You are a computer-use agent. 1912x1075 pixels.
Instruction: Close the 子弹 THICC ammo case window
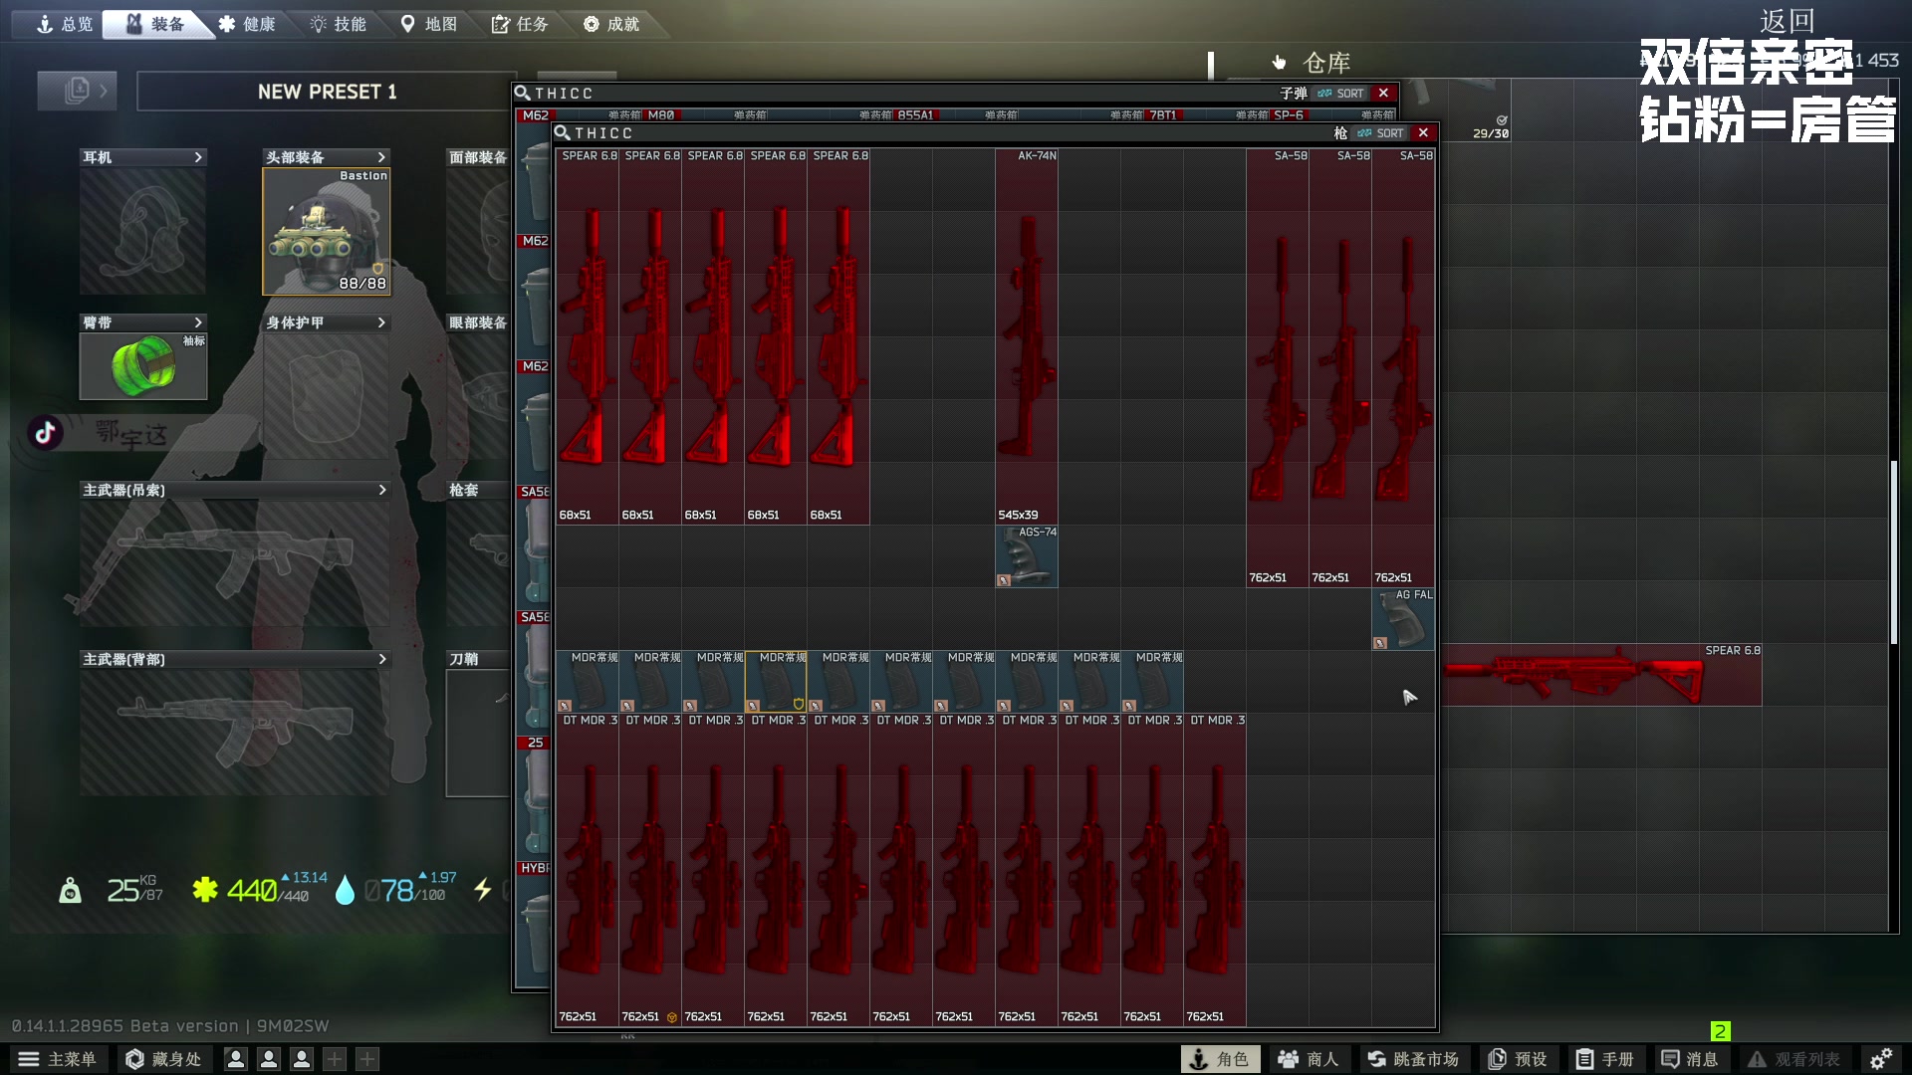coord(1383,93)
